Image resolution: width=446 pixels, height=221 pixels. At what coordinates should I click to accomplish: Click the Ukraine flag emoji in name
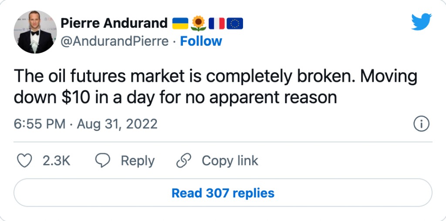tap(180, 23)
